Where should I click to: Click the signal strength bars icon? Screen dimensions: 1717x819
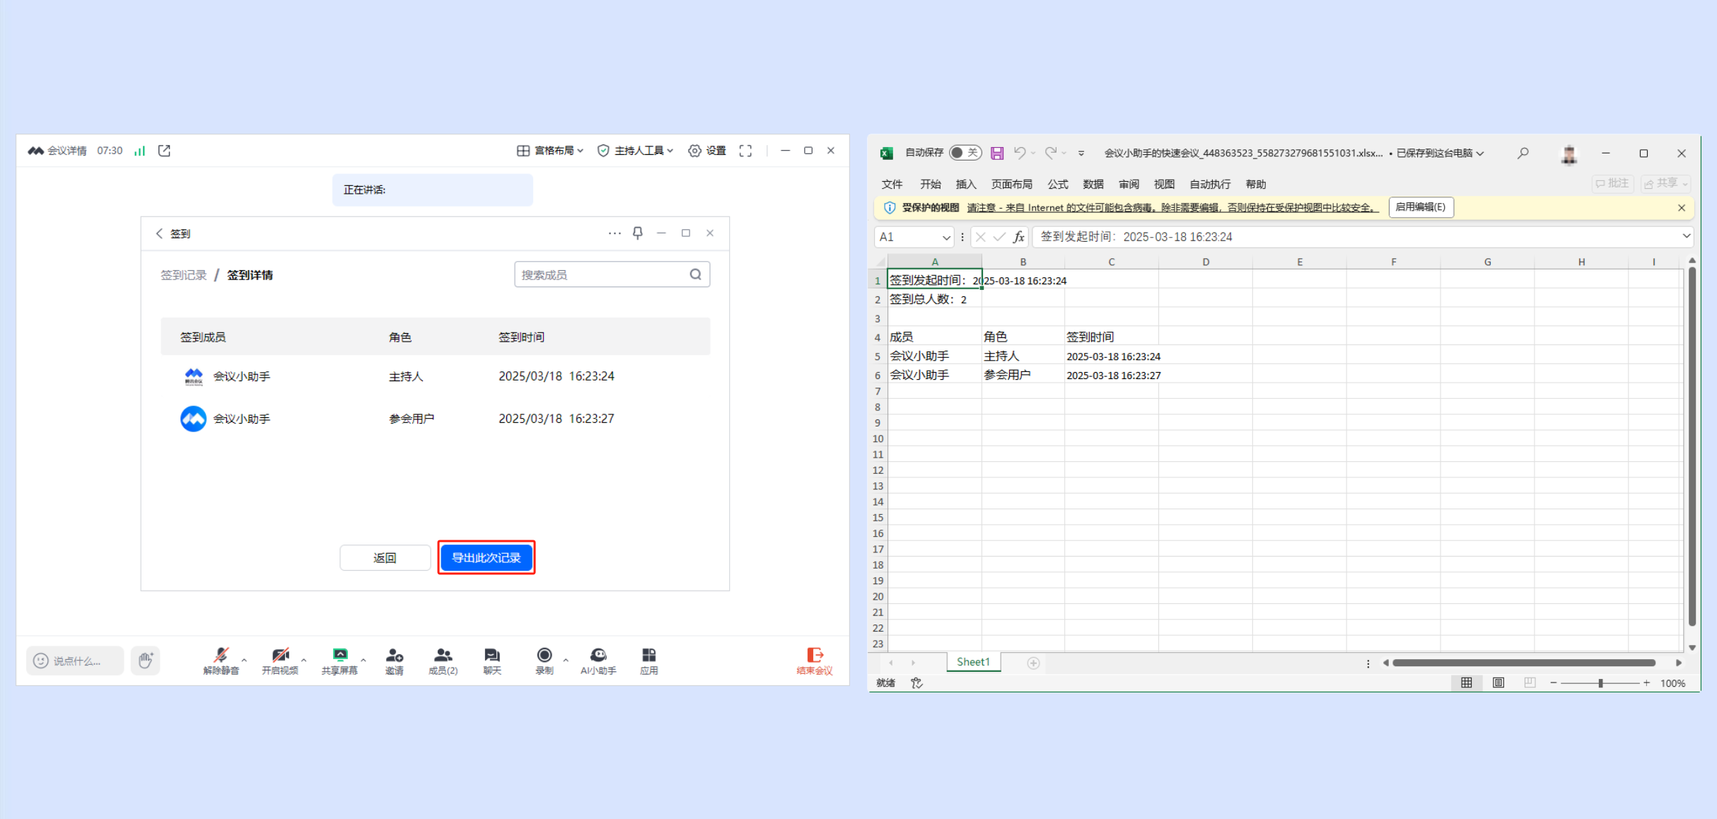[140, 151]
